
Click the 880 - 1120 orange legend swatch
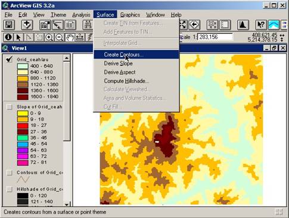point(23,78)
